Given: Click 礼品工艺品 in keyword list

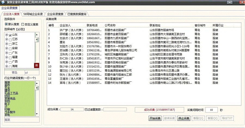Looking at the screenshot, I should coord(11,93).
